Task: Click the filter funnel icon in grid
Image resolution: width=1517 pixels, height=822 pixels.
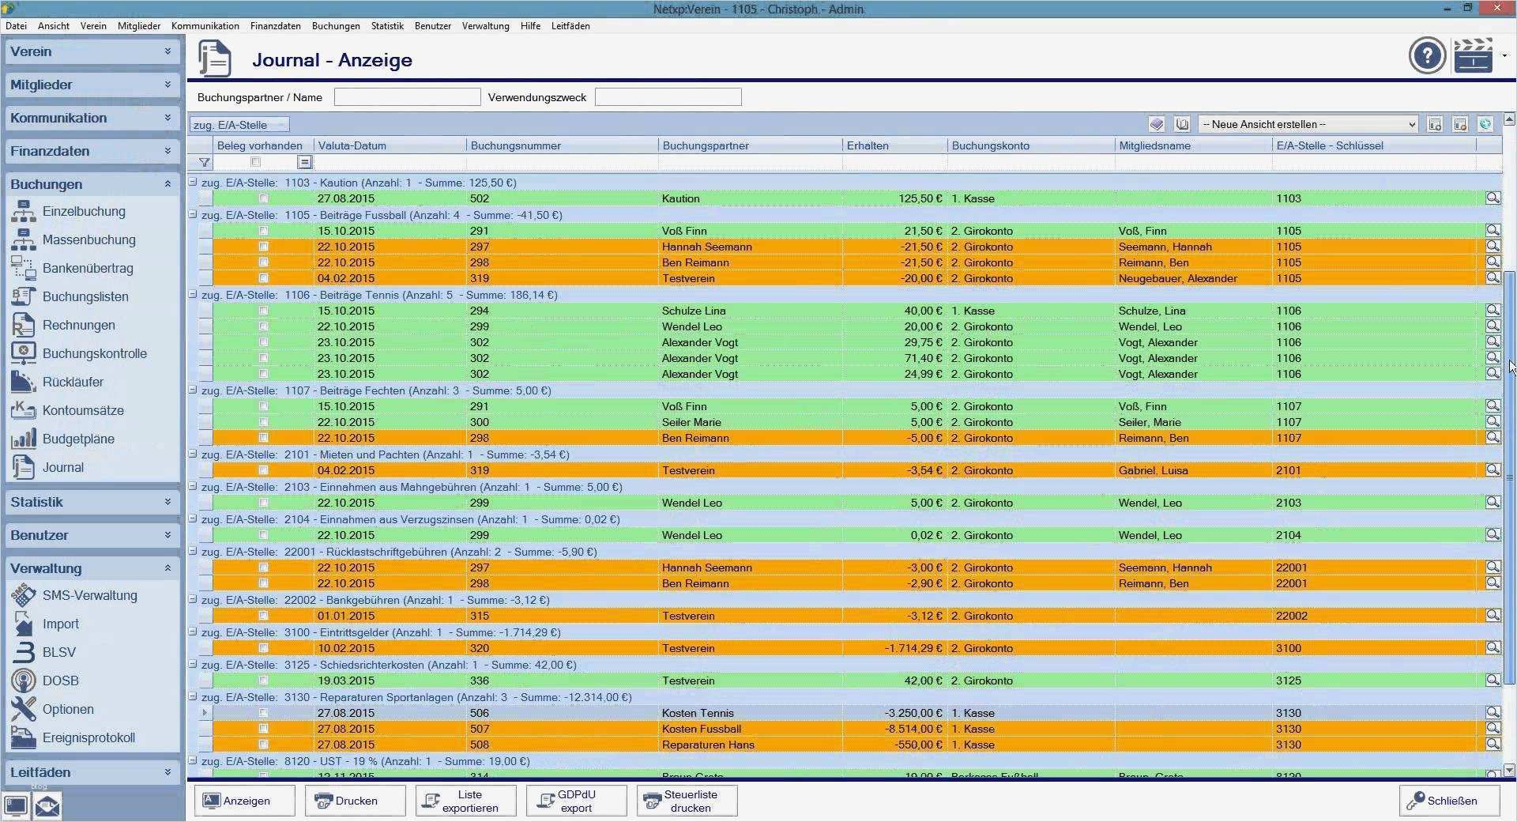Action: (205, 163)
